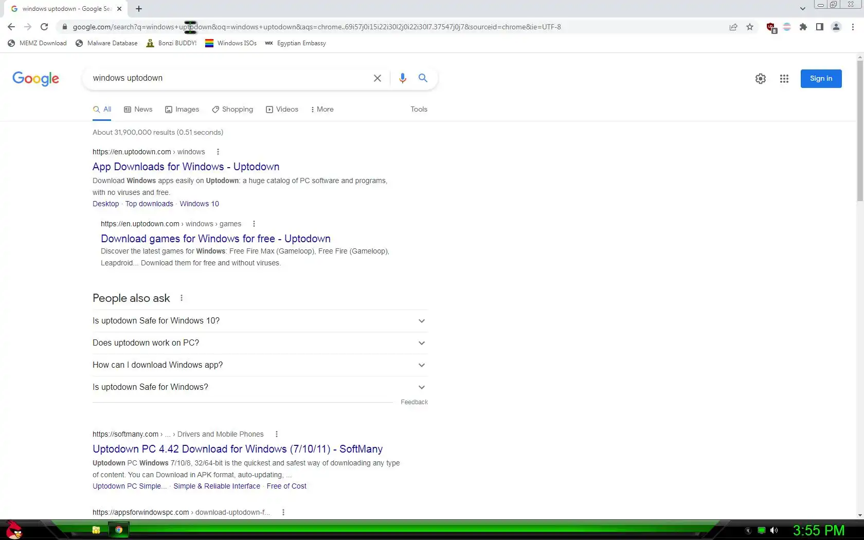Open the Chrome three-dot menu

[853, 27]
